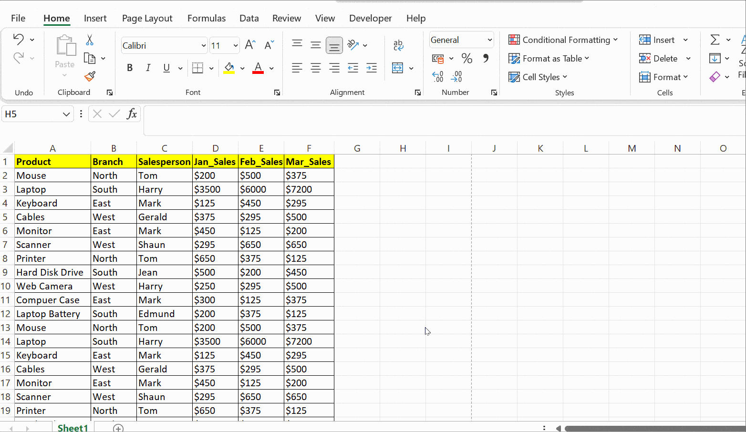Click the Format as Table button
Viewport: 746px width, 432px height.
click(549, 58)
